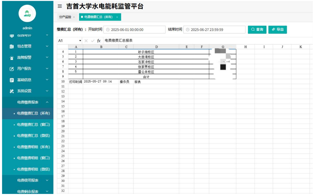Select the 雷公井校区 cell
Image resolution: width=318 pixels, height=196 pixels.
click(x=146, y=72)
